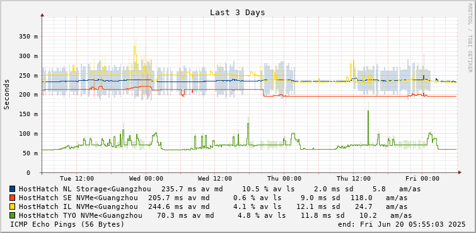Click the 'ICMP Echo Pings (56 Bytes)' caption
This screenshot has height=233, width=476.
(x=67, y=224)
